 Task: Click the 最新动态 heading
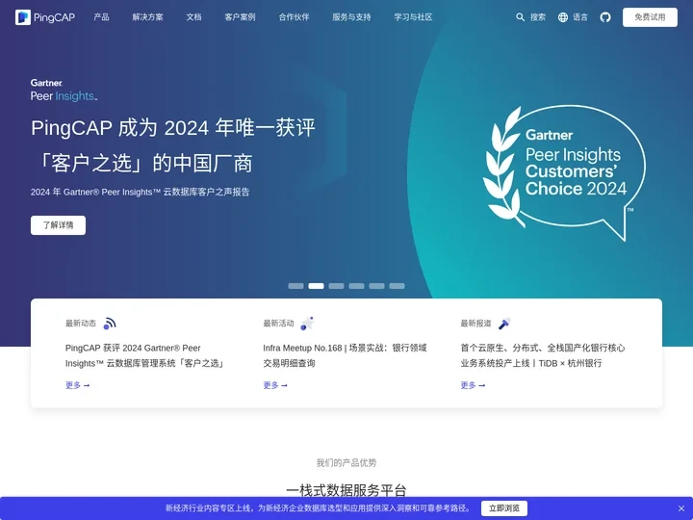[81, 324]
